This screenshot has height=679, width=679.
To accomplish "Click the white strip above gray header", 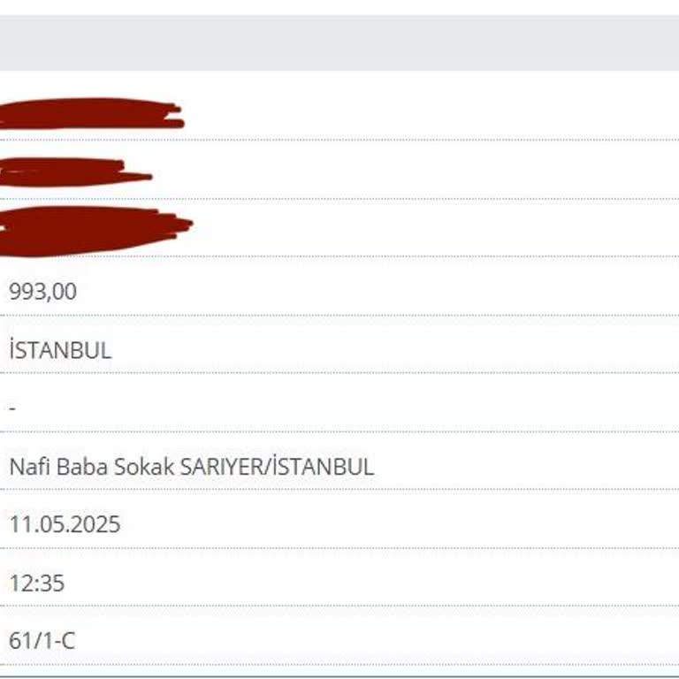I will pos(339,7).
